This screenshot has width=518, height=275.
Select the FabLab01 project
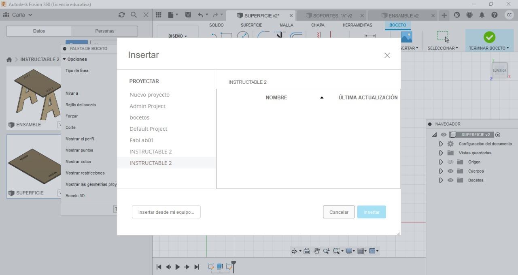(142, 140)
